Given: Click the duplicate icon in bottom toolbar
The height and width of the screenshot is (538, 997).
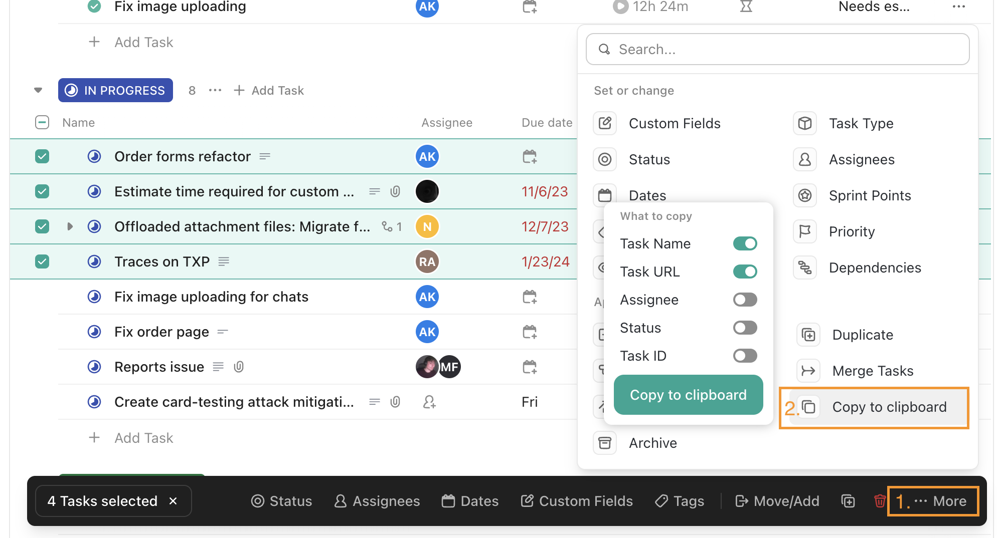Looking at the screenshot, I should [848, 501].
